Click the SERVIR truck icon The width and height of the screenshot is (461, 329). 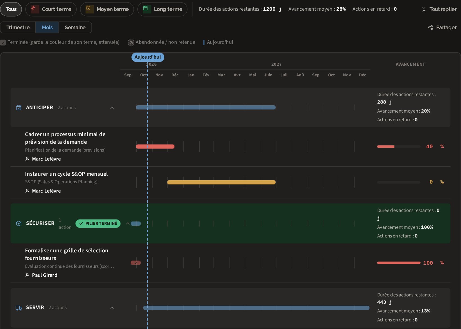pyautogui.click(x=19, y=308)
